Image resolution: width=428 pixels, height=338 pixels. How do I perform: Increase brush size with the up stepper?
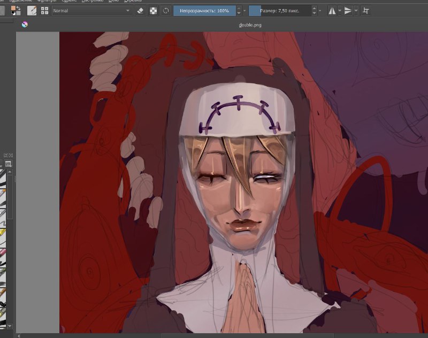point(314,9)
